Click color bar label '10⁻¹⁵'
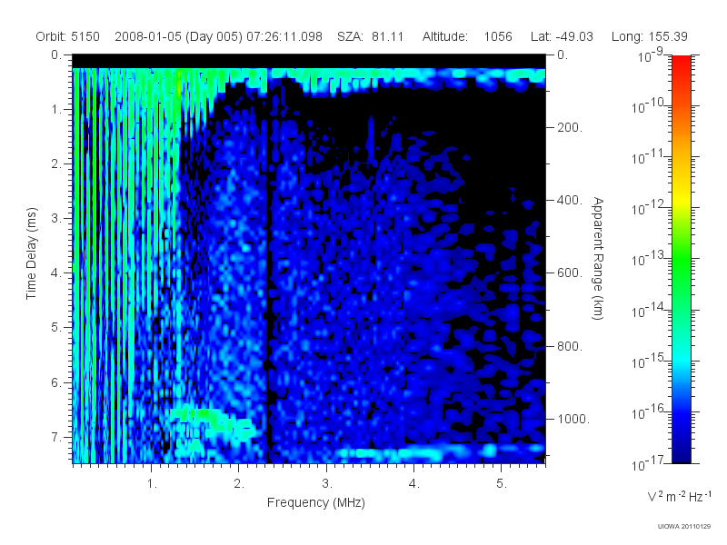This screenshot has width=727, height=545. tap(649, 361)
